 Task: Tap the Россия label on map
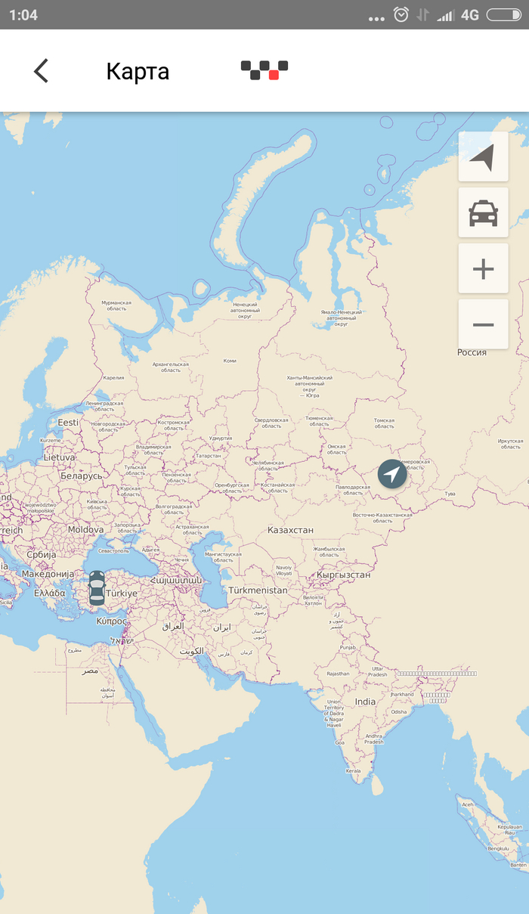(x=472, y=353)
